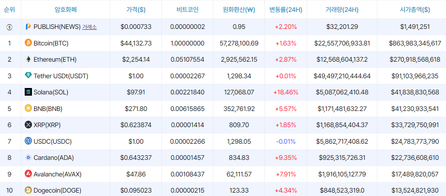The image size is (446, 196).
Task: Click the Avalanche red logo icon
Action: point(28,173)
